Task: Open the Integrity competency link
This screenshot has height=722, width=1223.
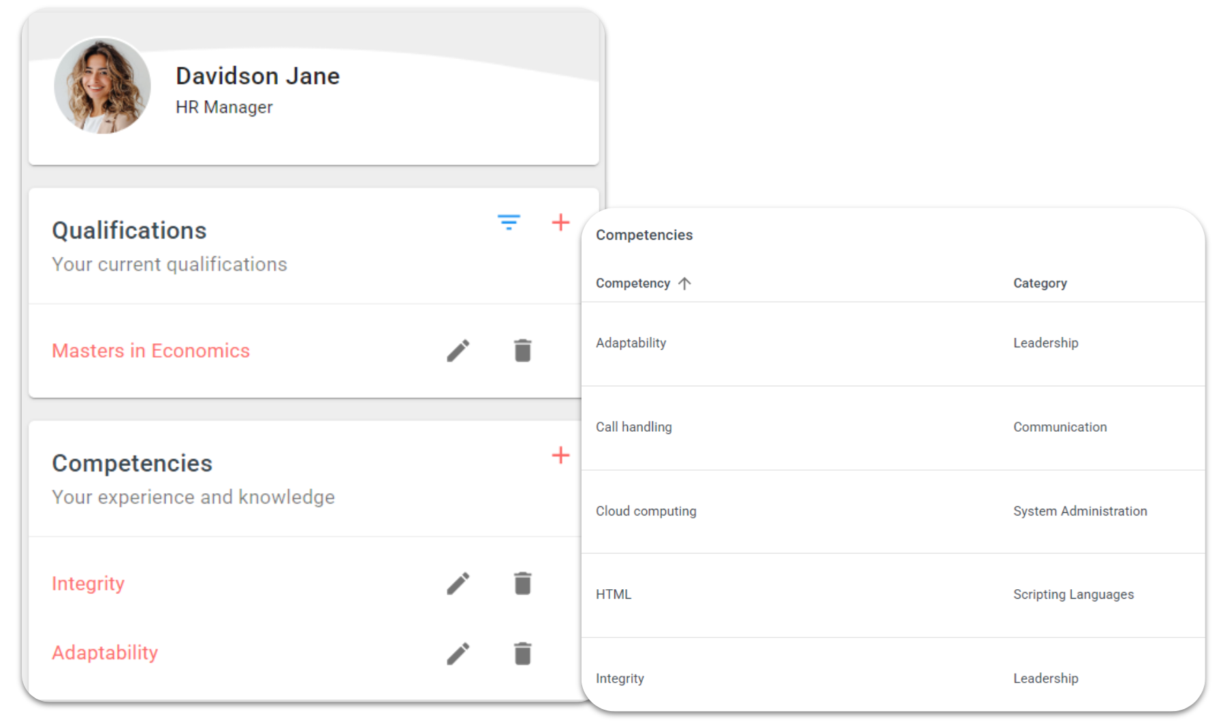Action: pos(88,584)
